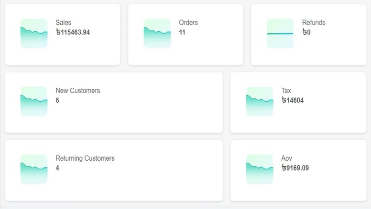Viewport: 371px width, 209px height.
Task: Click the Orders label
Action: 188,22
